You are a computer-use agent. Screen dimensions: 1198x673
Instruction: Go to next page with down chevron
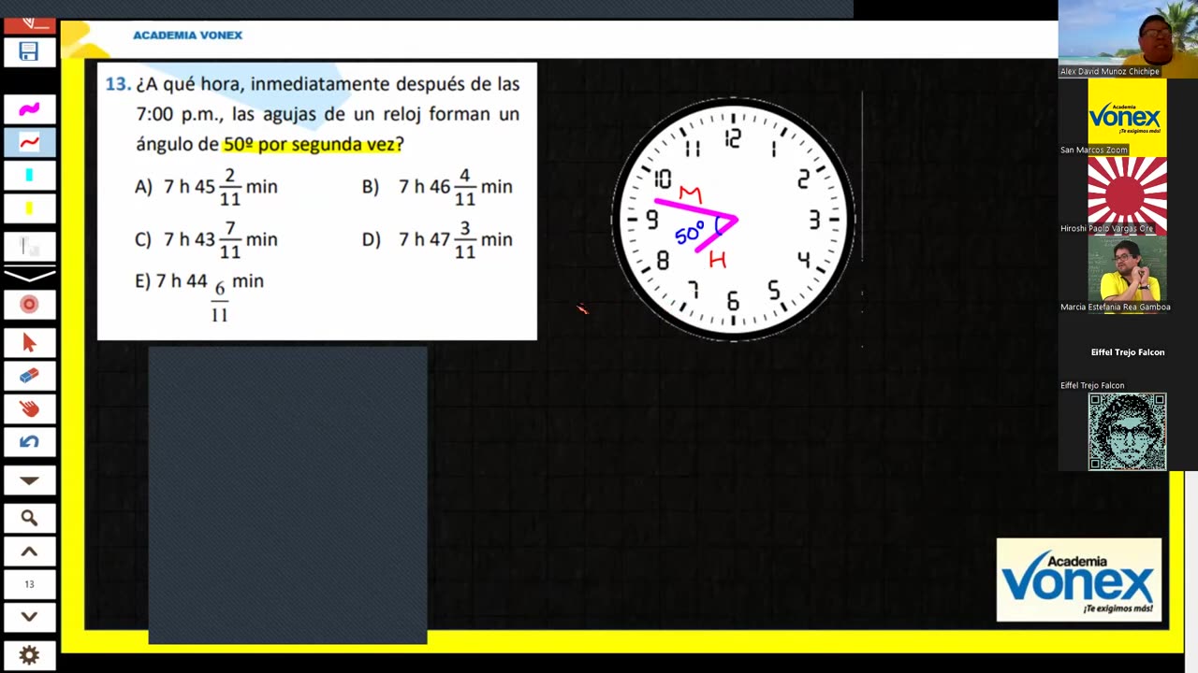point(29,617)
